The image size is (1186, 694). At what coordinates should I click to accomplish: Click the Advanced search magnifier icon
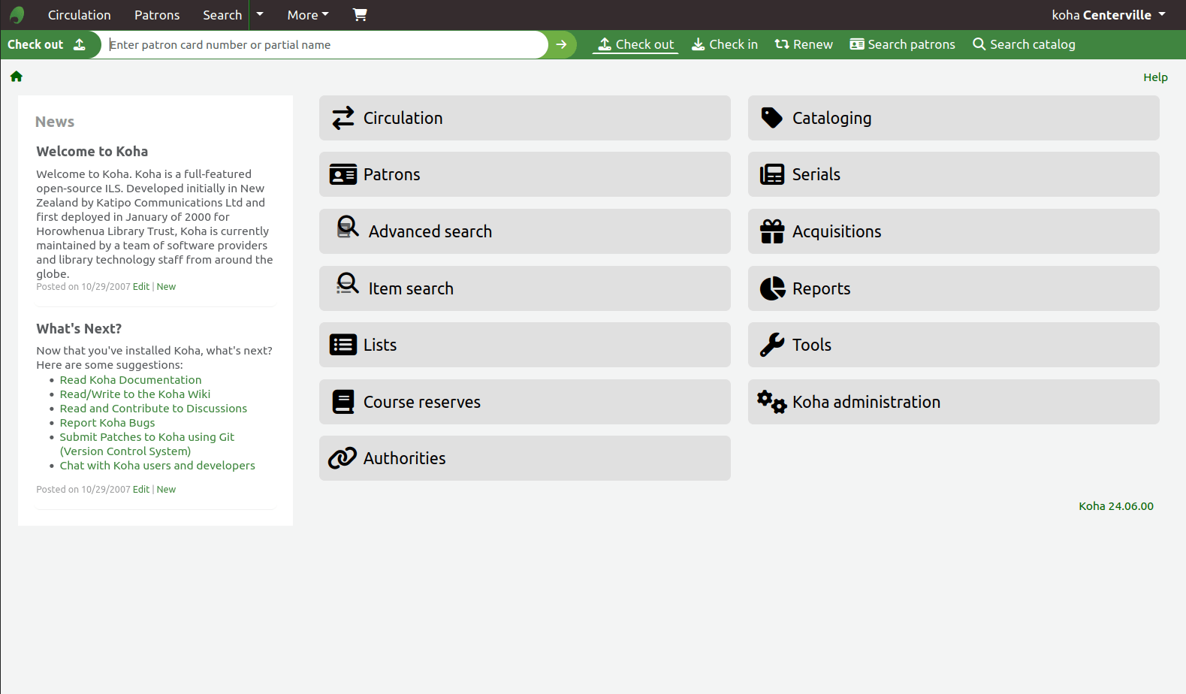(348, 226)
